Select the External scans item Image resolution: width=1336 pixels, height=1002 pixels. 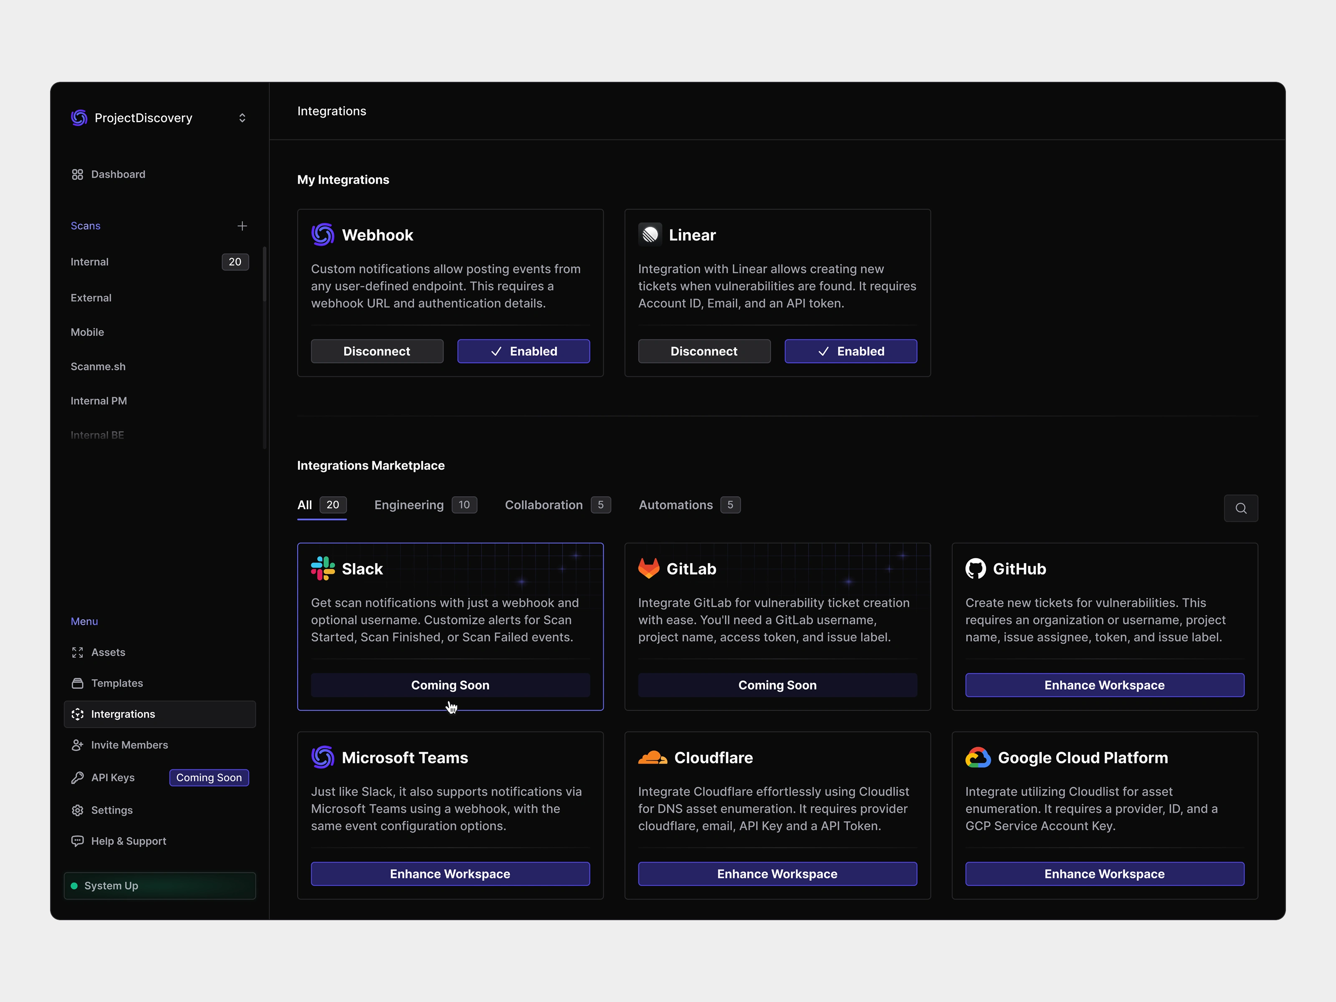click(91, 298)
